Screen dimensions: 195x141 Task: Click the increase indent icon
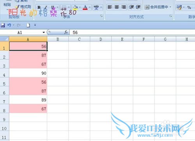point(138,7)
